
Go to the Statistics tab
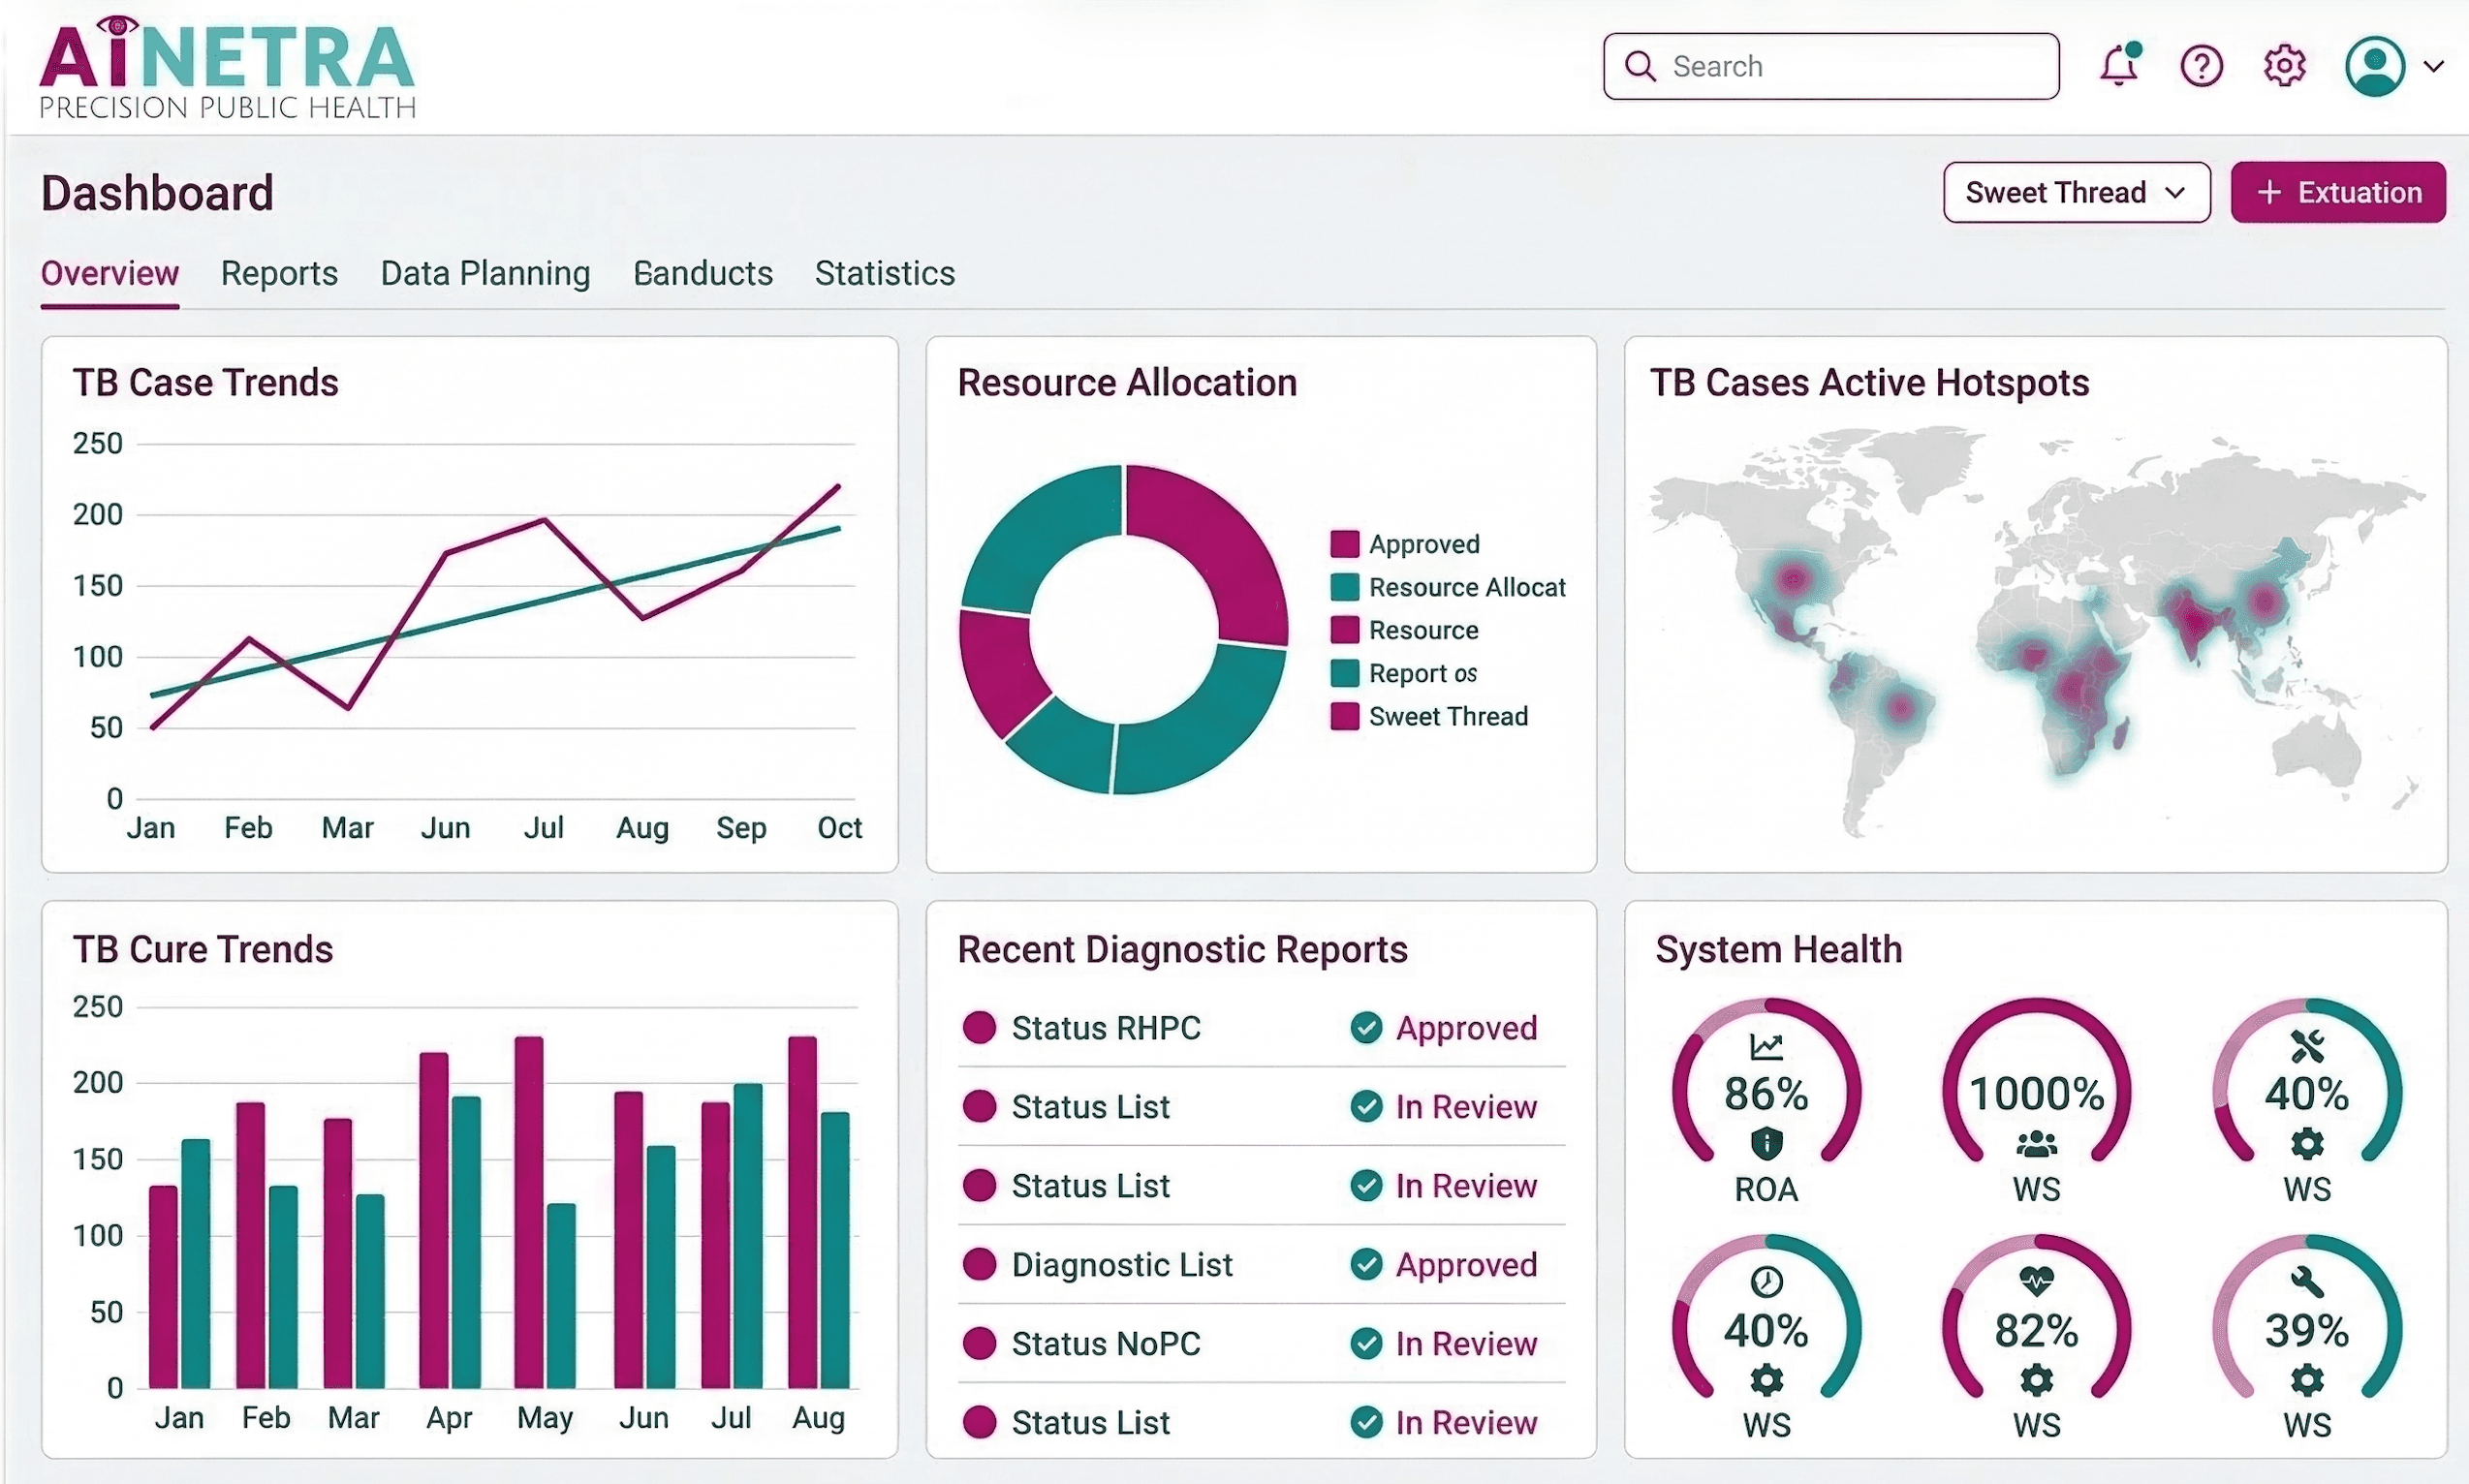[885, 273]
